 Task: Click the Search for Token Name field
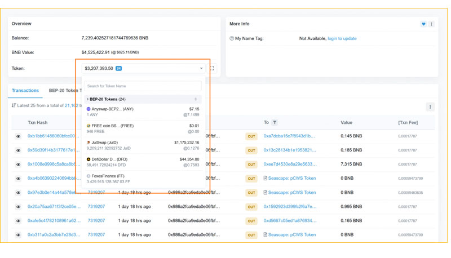(143, 86)
